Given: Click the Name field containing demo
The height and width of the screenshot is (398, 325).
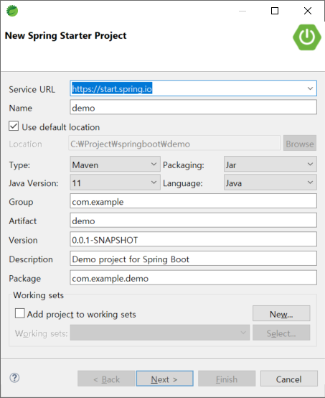Looking at the screenshot, I should tap(193, 107).
